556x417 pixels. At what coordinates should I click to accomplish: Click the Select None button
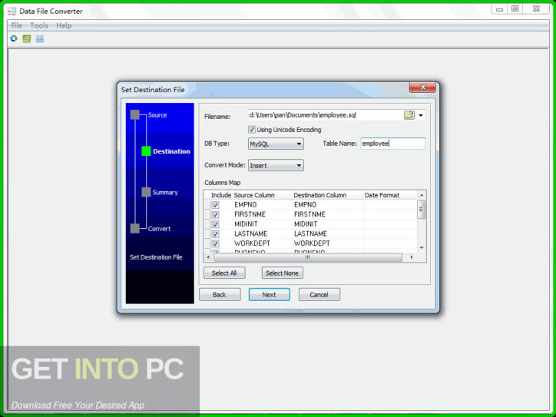click(x=283, y=273)
